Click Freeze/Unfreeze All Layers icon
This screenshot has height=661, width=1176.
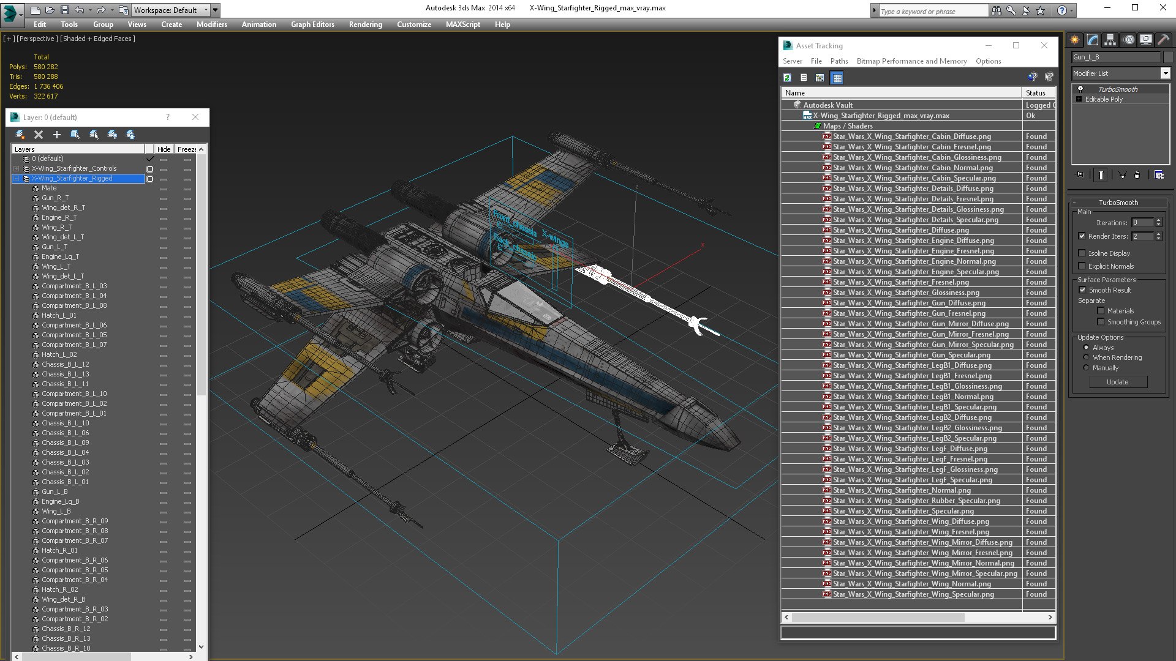(x=130, y=135)
